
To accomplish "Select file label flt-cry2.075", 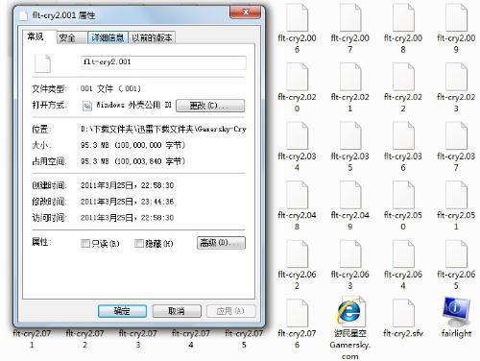I will click(x=244, y=339).
